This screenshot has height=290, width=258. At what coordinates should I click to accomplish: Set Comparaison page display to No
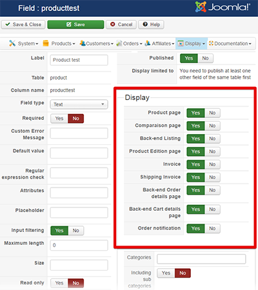pos(212,126)
